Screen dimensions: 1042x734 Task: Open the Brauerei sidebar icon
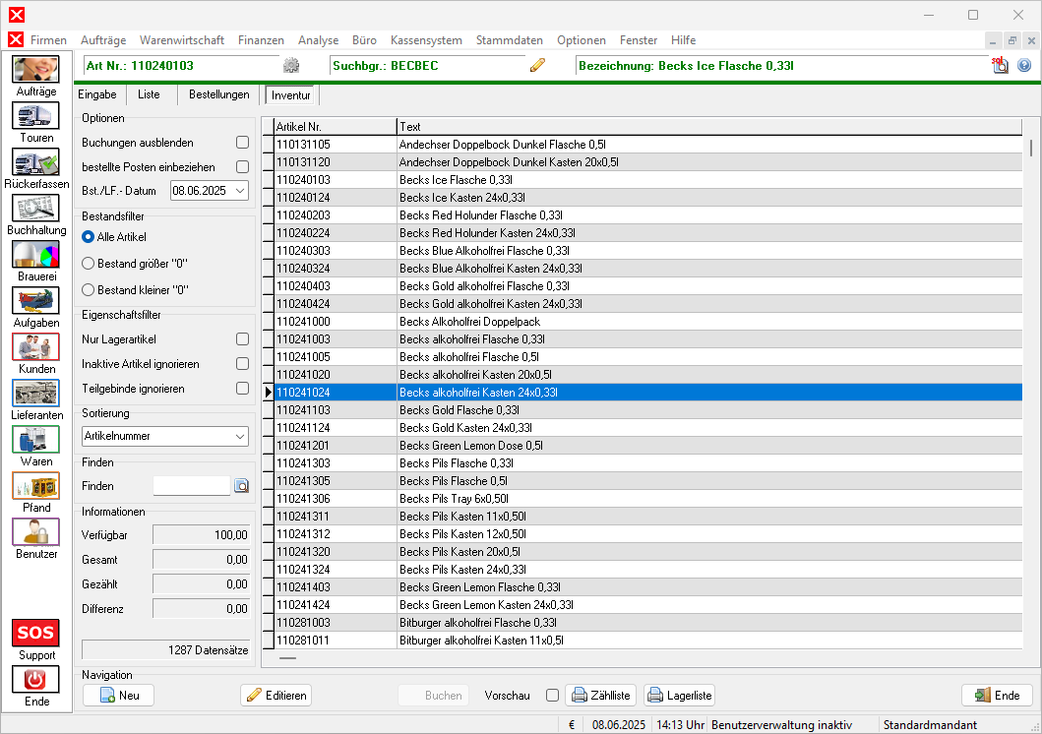click(x=36, y=254)
